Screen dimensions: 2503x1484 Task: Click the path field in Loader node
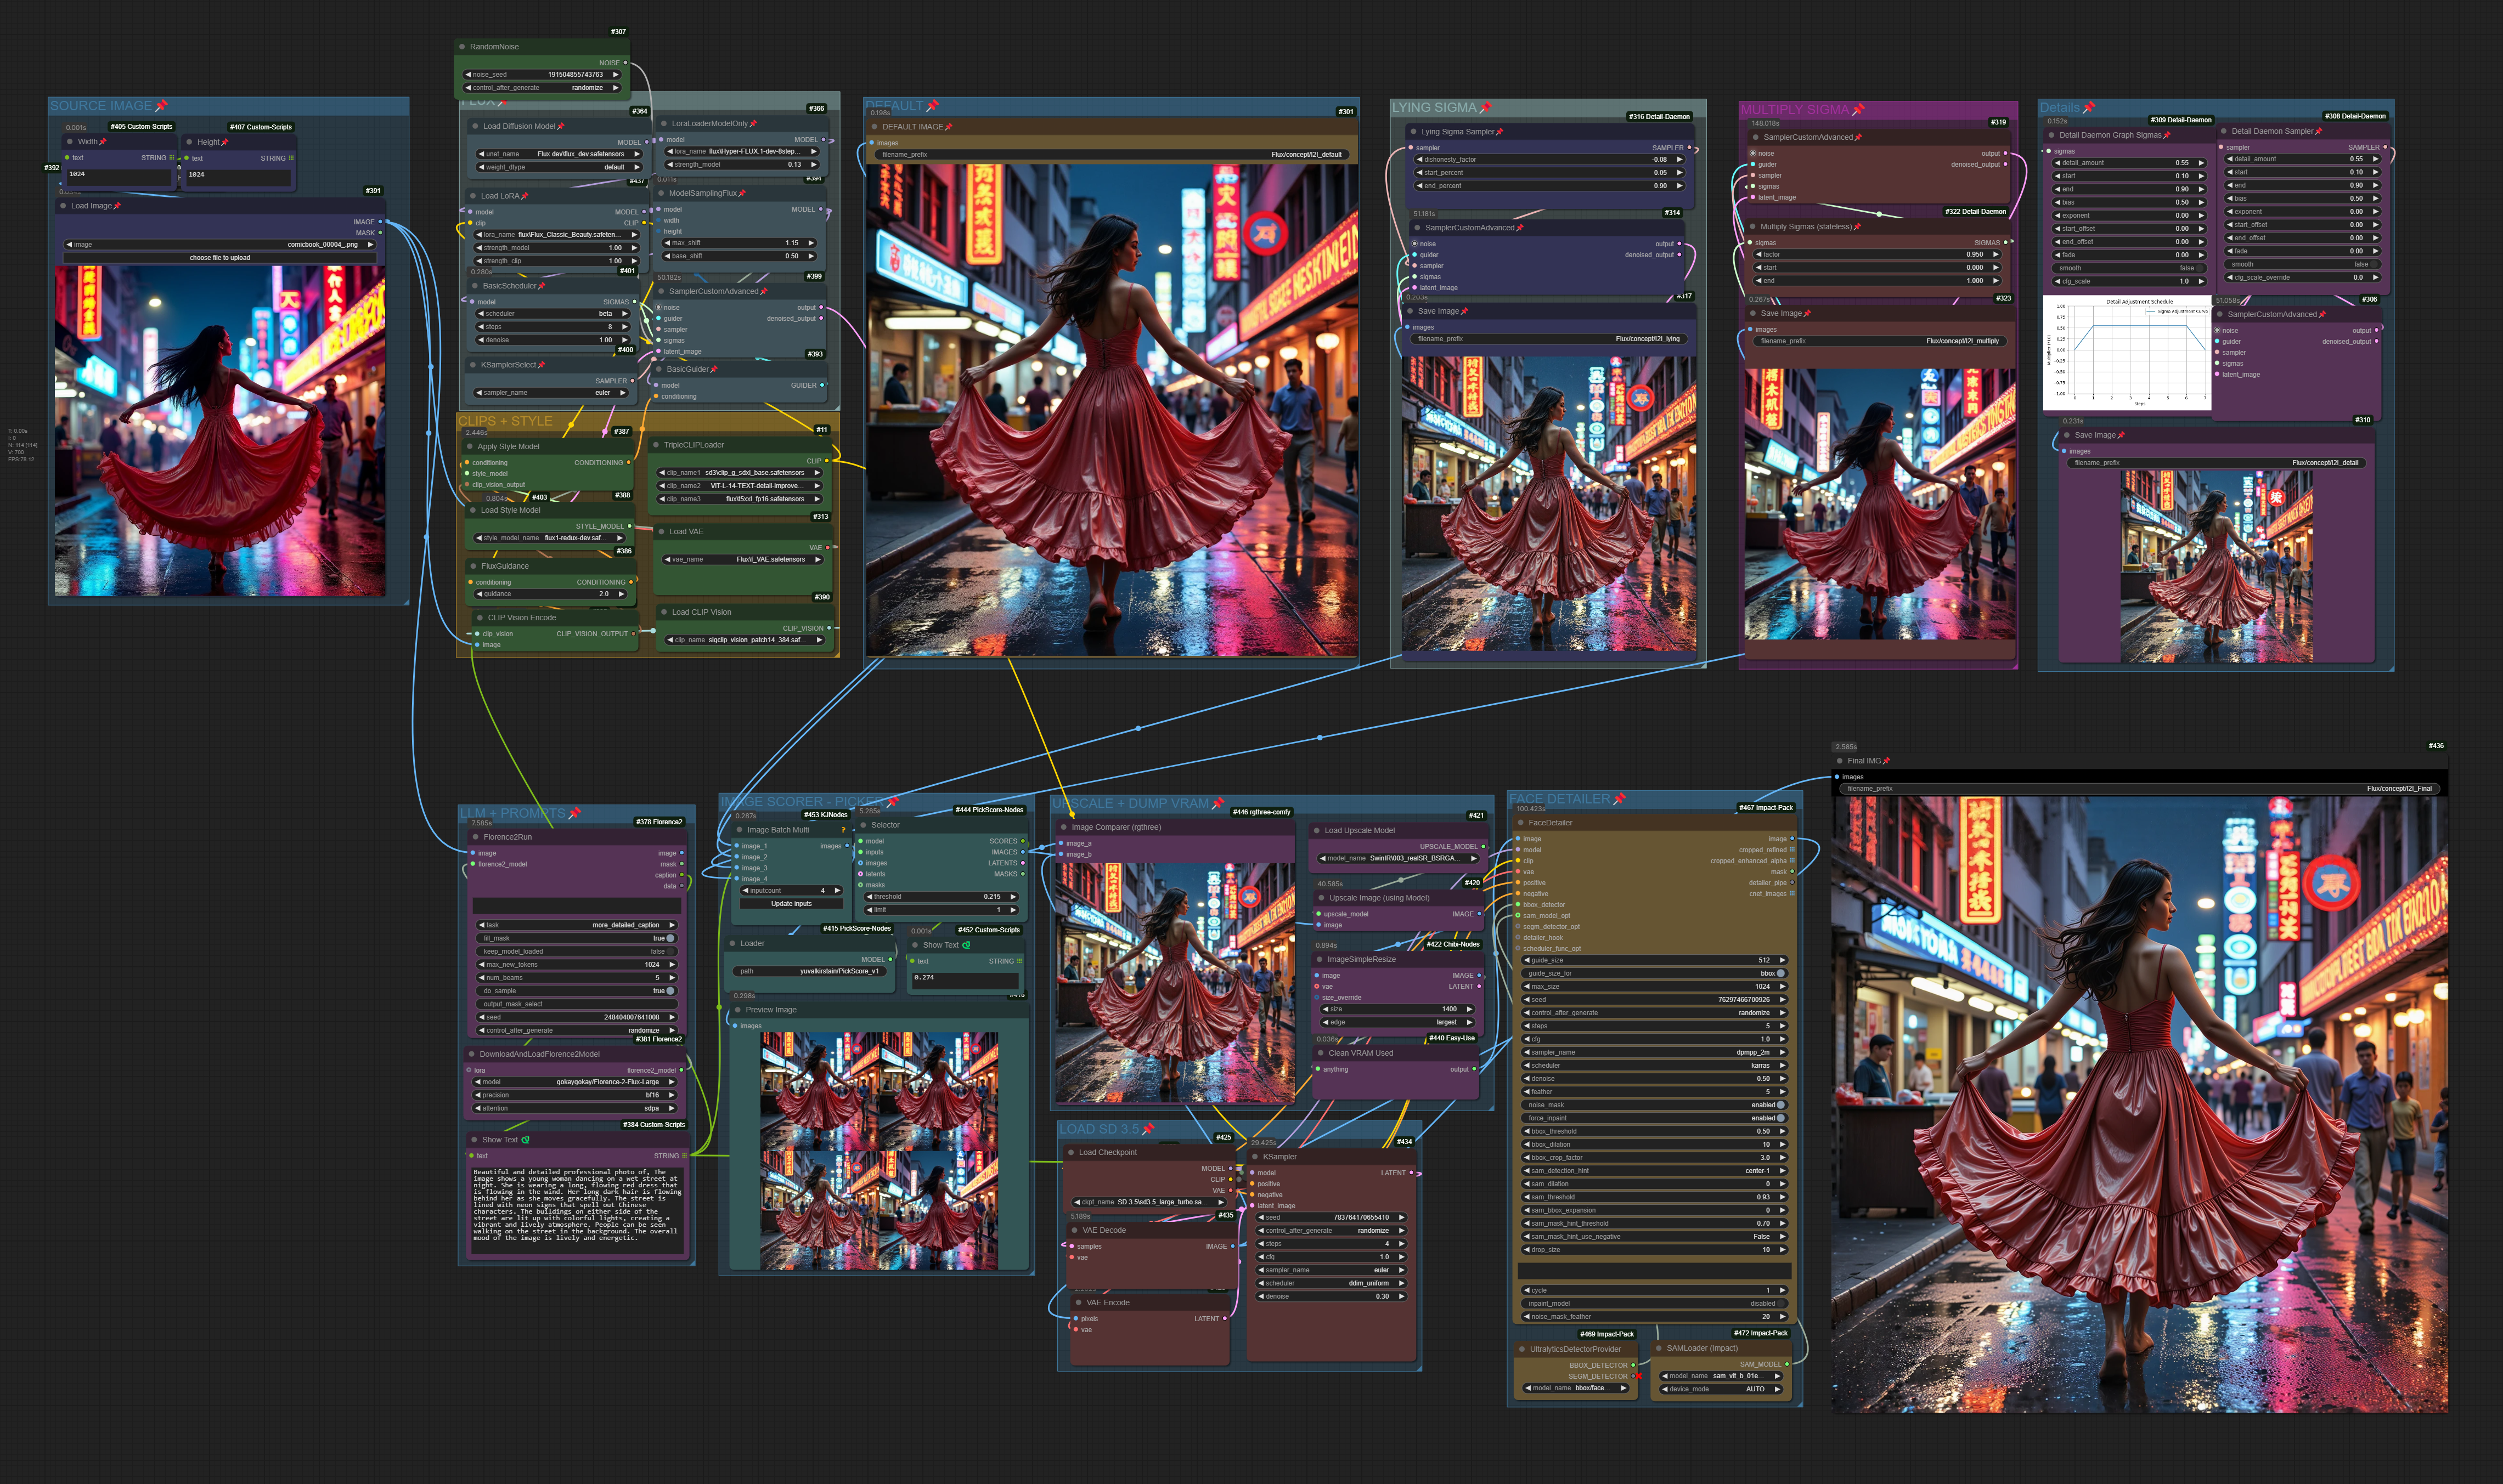(x=809, y=971)
